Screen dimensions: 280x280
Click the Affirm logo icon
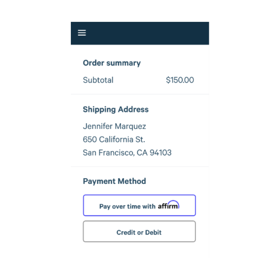click(x=169, y=206)
